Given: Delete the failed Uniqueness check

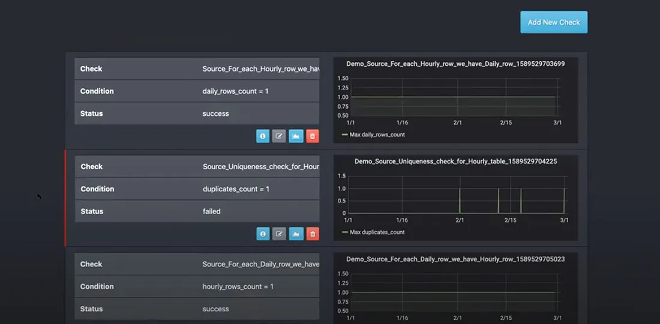Looking at the screenshot, I should click(312, 234).
